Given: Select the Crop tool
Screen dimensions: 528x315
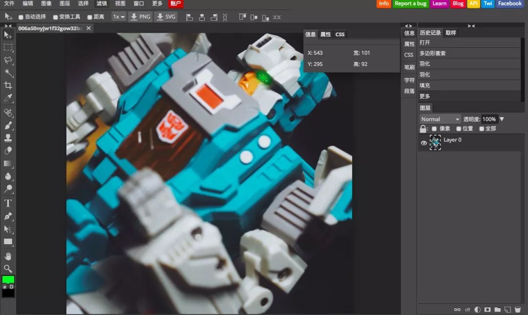Looking at the screenshot, I should pyautogui.click(x=8, y=85).
